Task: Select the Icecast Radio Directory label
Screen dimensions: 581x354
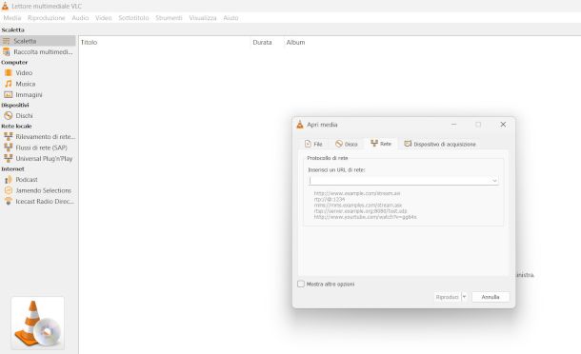Action: tap(45, 201)
